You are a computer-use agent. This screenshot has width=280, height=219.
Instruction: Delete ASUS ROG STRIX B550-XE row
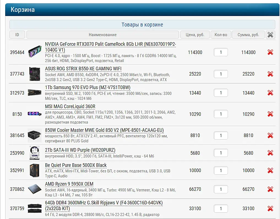[270, 74]
